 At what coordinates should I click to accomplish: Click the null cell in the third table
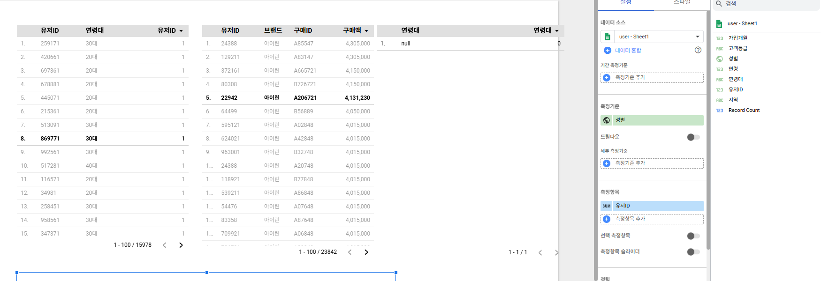tap(406, 44)
